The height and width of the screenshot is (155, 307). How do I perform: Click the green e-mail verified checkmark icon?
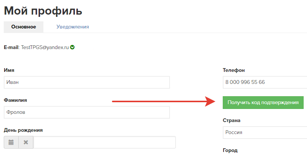pos(72,48)
